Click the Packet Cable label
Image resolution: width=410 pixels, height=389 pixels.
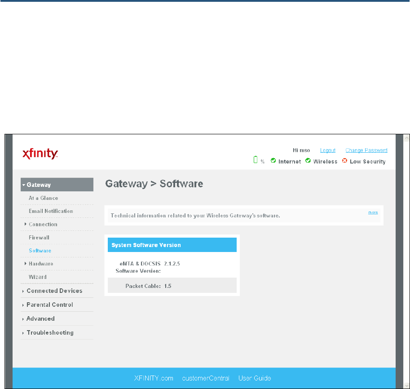[143, 286]
